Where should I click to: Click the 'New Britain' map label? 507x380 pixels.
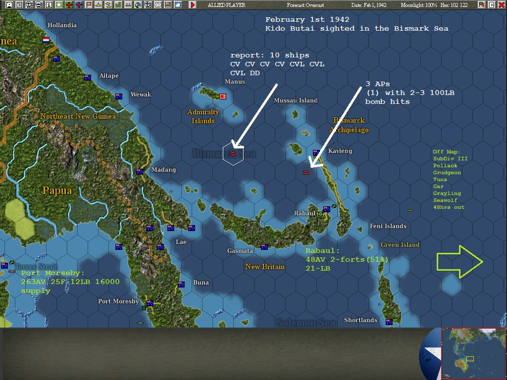pyautogui.click(x=265, y=267)
